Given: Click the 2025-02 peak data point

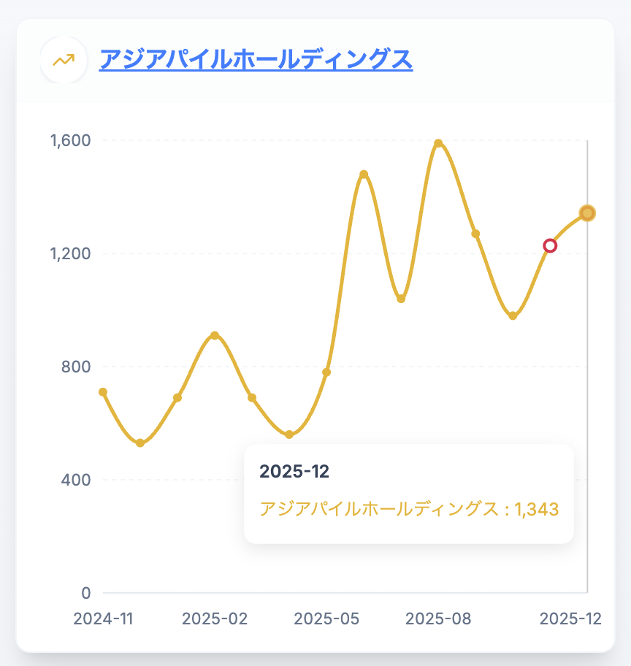Looking at the screenshot, I should (x=215, y=336).
